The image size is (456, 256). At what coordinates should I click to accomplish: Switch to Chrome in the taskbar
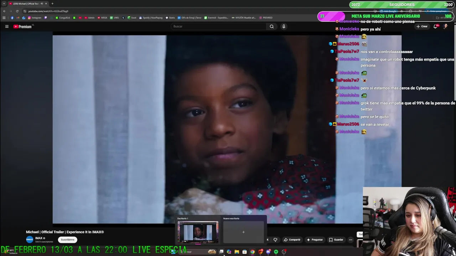click(253, 252)
